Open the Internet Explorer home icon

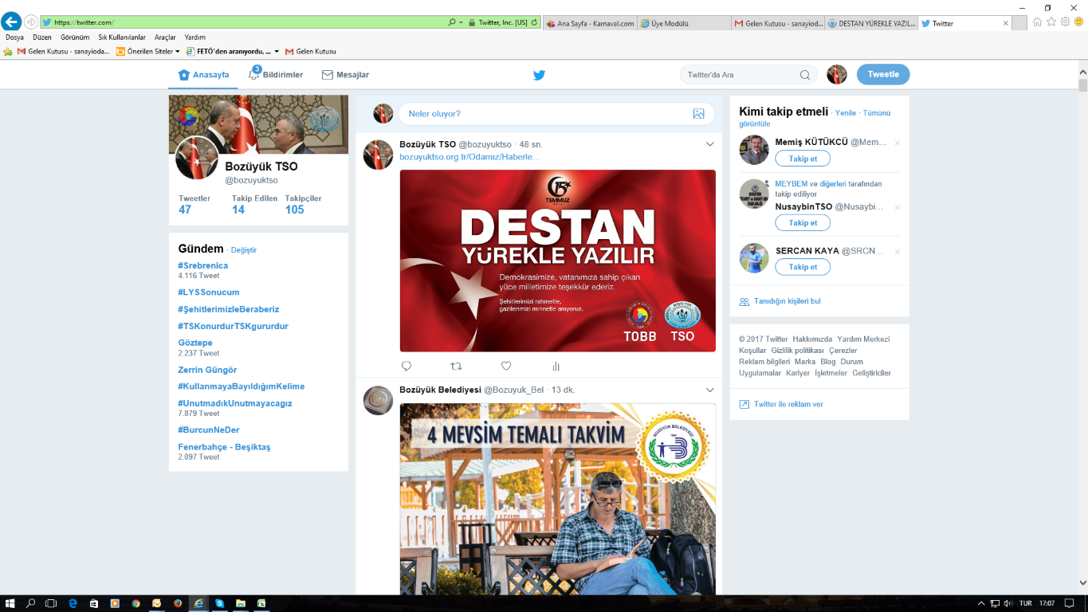1037,22
